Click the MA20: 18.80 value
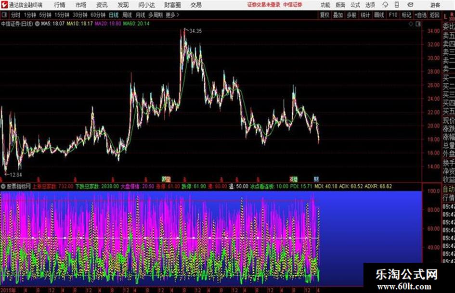The image size is (455, 293). 108,24
